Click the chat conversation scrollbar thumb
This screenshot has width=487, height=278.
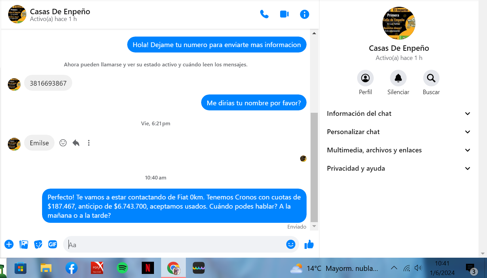[314, 167]
